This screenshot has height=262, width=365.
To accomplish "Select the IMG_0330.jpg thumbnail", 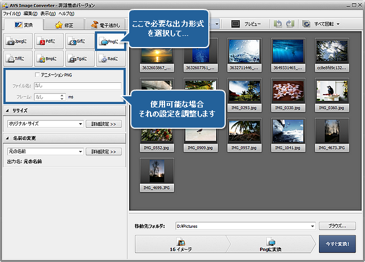I will point(286,92).
